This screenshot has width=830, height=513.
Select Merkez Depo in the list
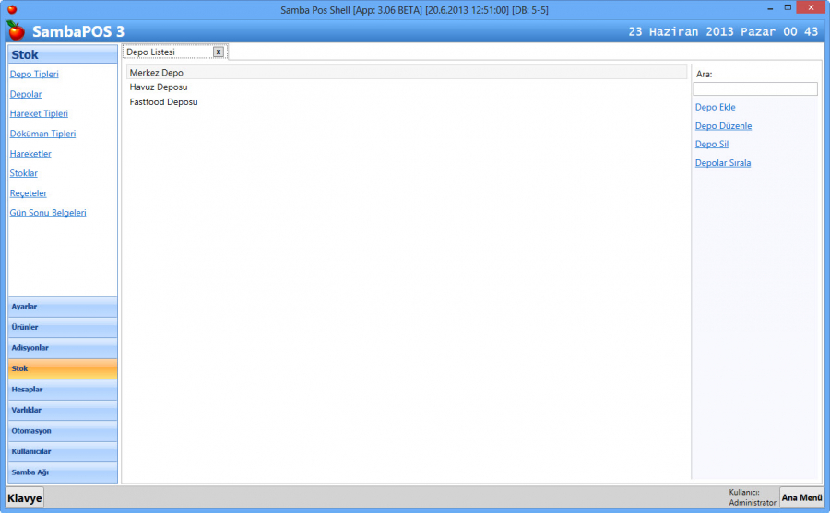coord(157,72)
